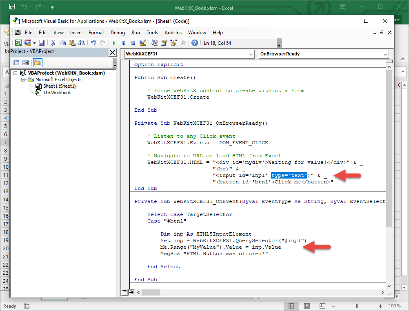This screenshot has height=311, width=409.
Task: Toggle Folders in the Project panel
Action: coord(37,63)
